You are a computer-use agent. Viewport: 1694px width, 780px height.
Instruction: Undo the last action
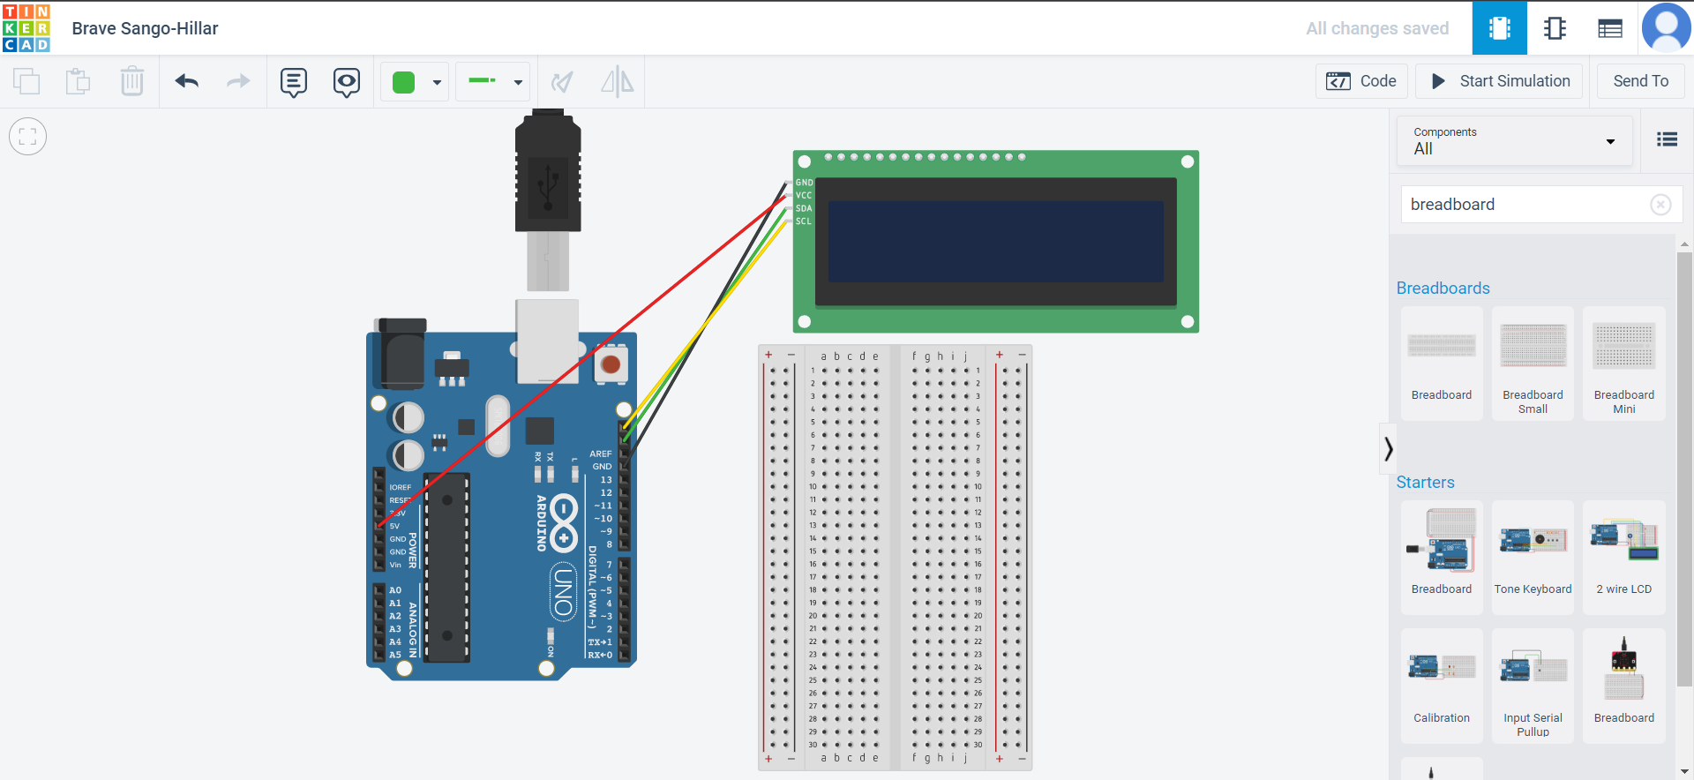point(187,81)
